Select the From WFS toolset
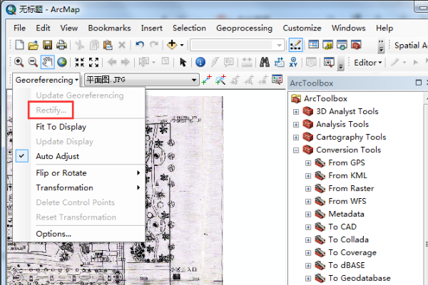This screenshot has width=428, height=285. [x=347, y=201]
